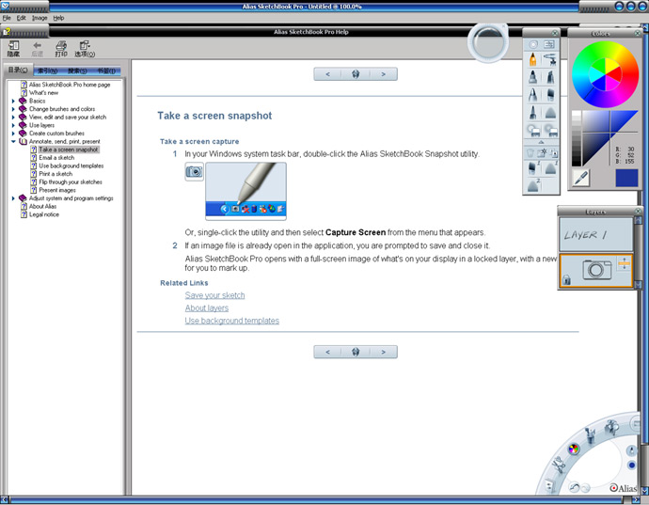Switch to the 搜索 search tab
This screenshot has height=505, width=649.
77,71
